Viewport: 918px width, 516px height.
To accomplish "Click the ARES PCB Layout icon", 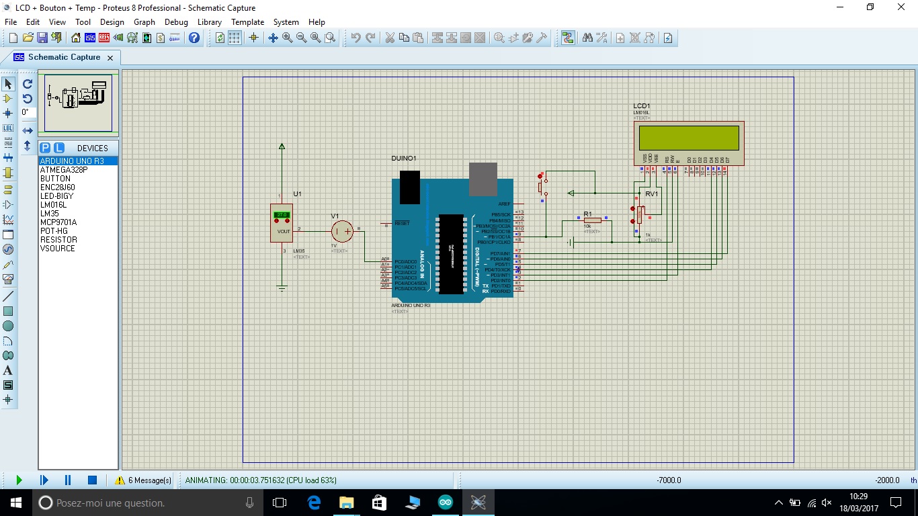I will [104, 38].
